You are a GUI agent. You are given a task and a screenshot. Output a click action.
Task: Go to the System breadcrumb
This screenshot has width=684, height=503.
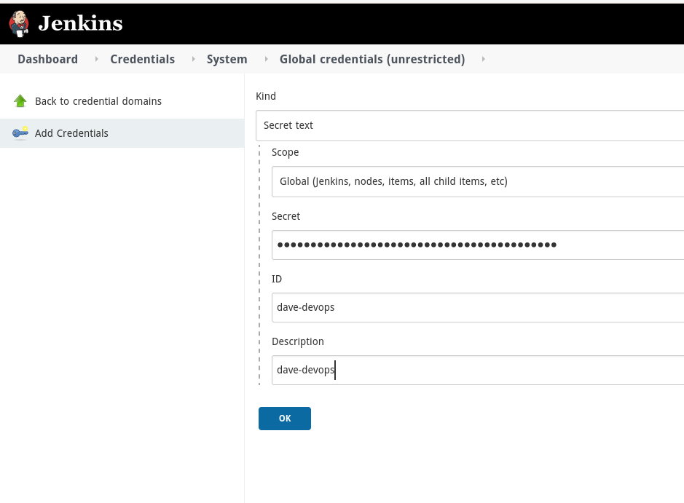point(227,59)
